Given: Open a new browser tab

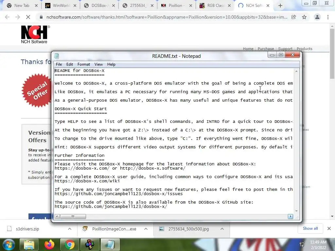Looking at the screenshot, I should (280, 6).
